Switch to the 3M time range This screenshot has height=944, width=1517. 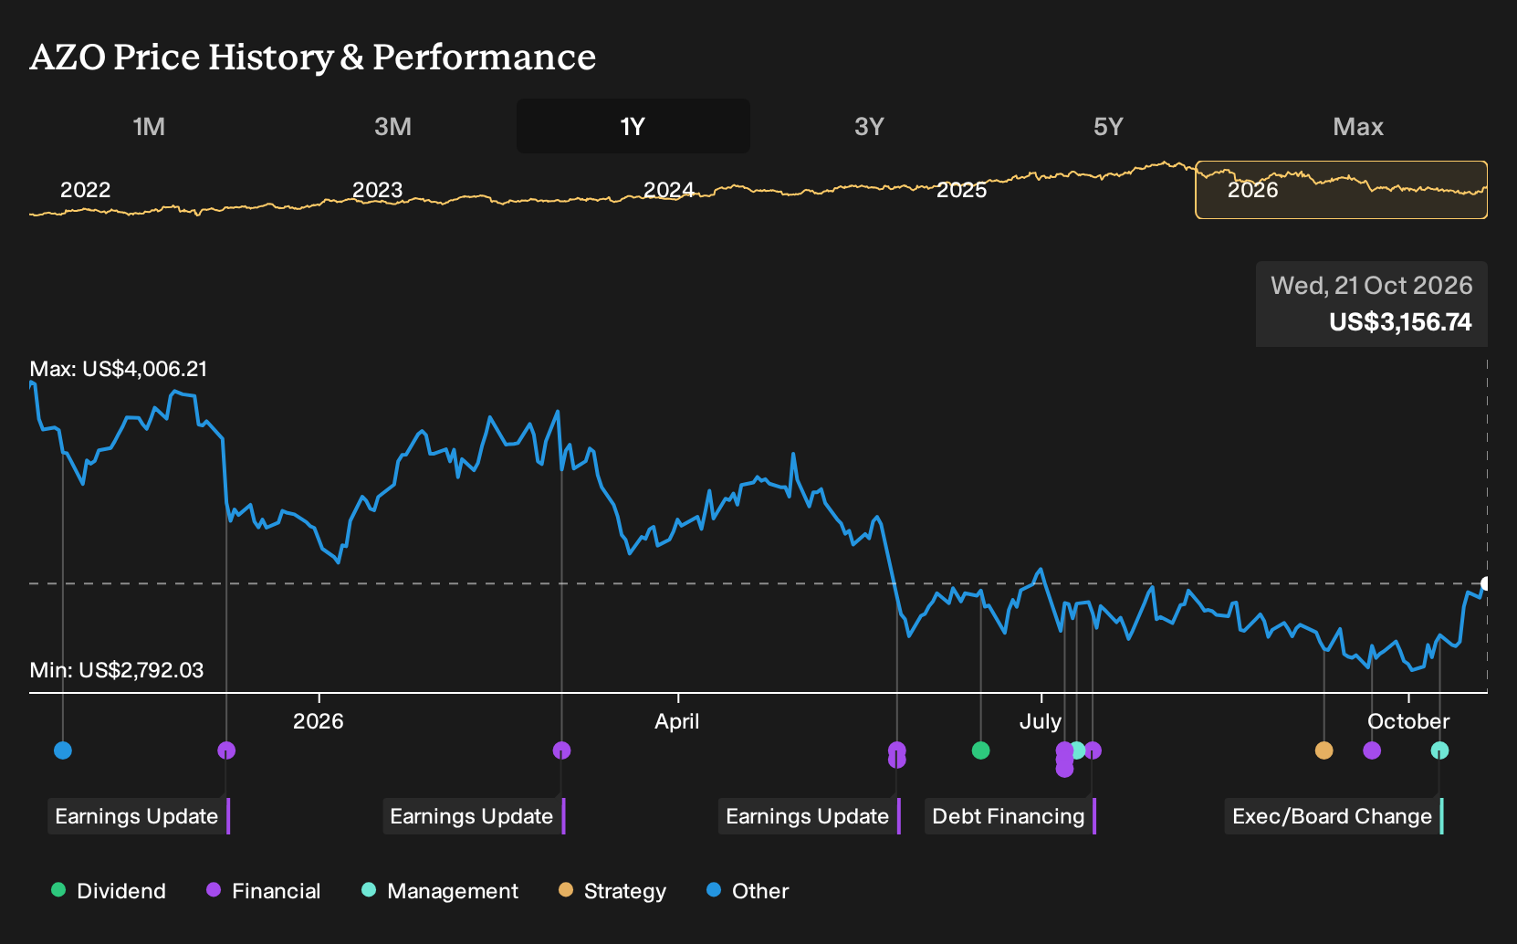point(392,126)
